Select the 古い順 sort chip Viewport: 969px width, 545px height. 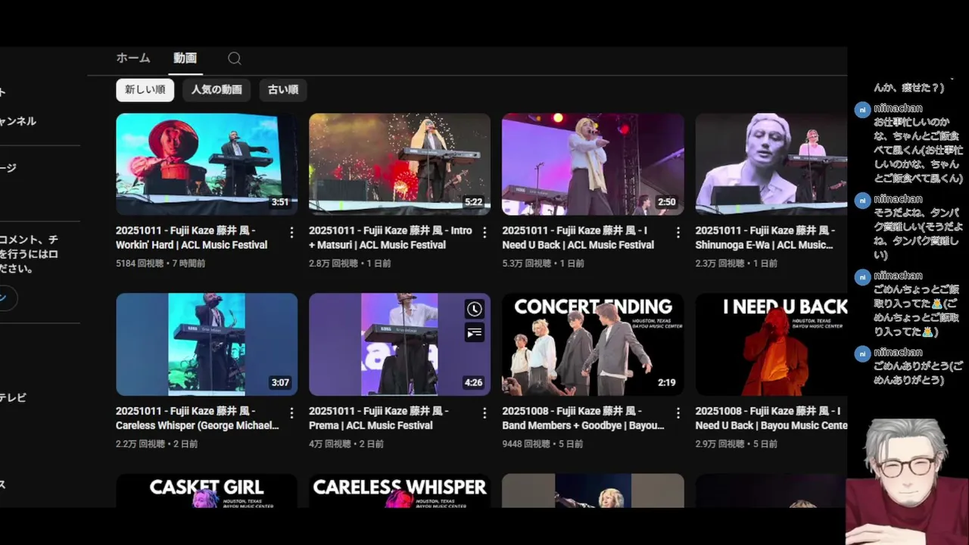tap(283, 89)
